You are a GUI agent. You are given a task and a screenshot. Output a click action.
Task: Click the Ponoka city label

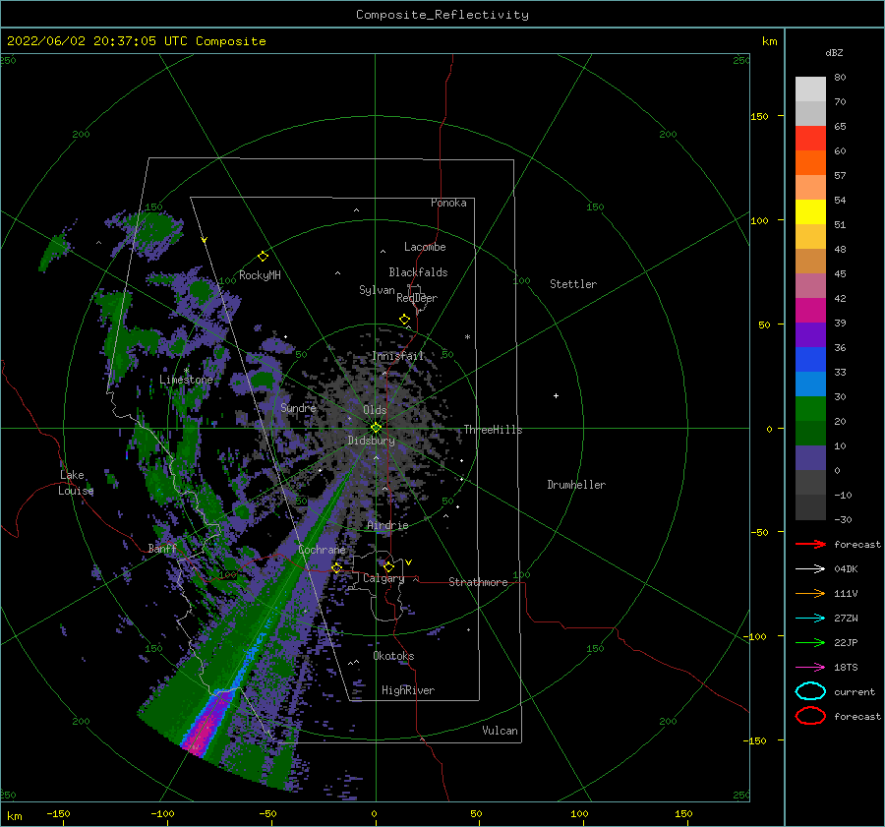[x=448, y=203]
